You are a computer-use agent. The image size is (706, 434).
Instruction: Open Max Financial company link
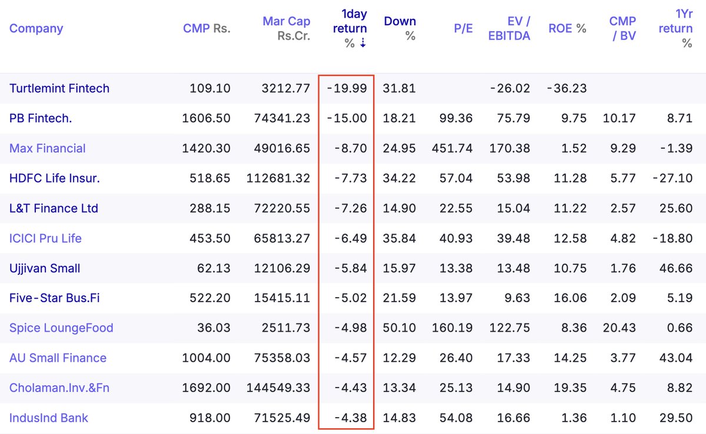pos(48,148)
